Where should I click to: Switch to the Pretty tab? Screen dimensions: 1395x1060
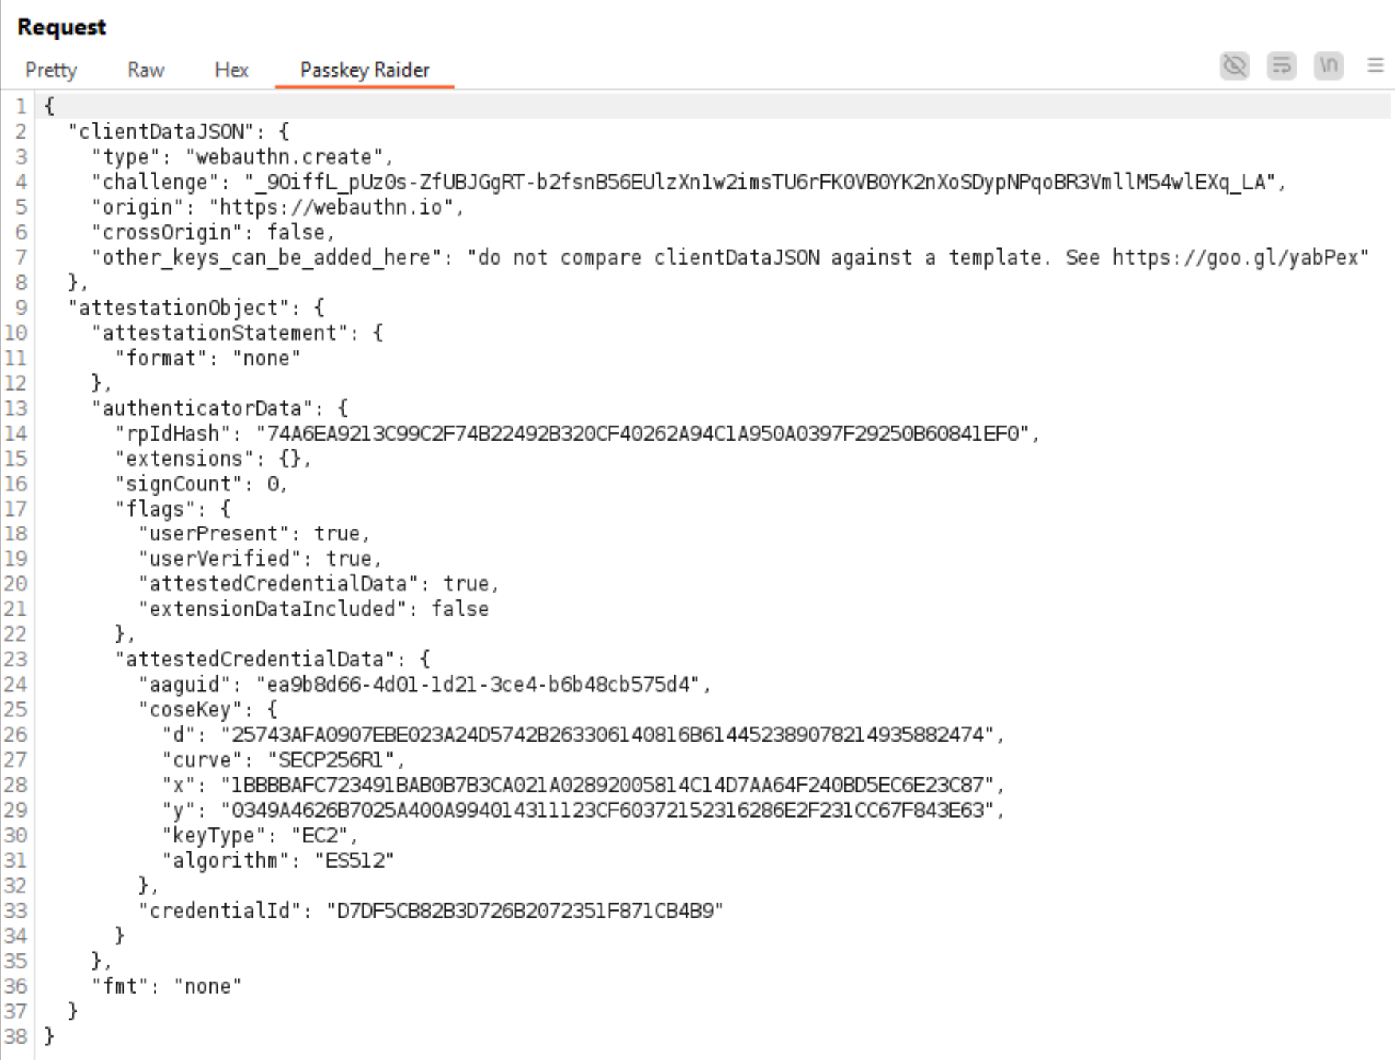(51, 70)
